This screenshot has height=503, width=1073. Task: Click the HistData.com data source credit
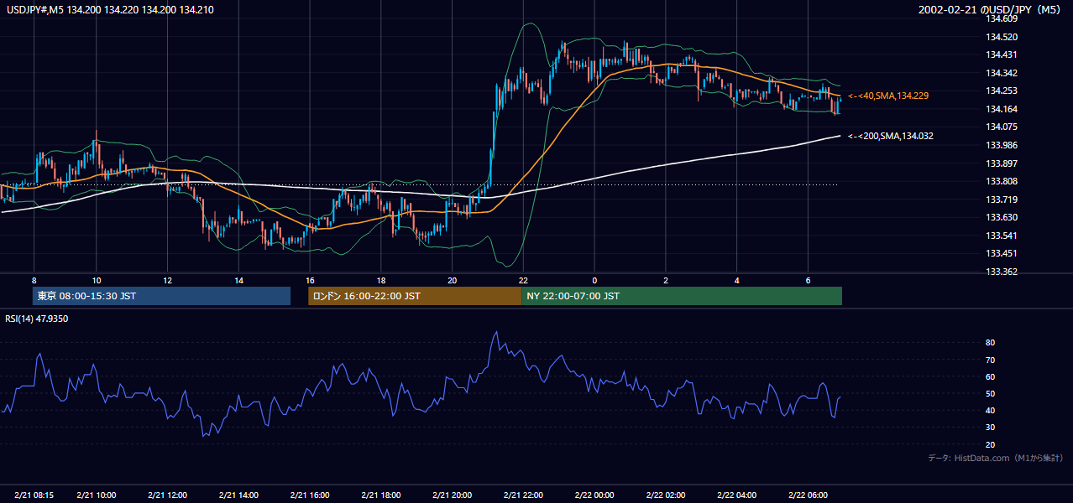click(x=996, y=458)
